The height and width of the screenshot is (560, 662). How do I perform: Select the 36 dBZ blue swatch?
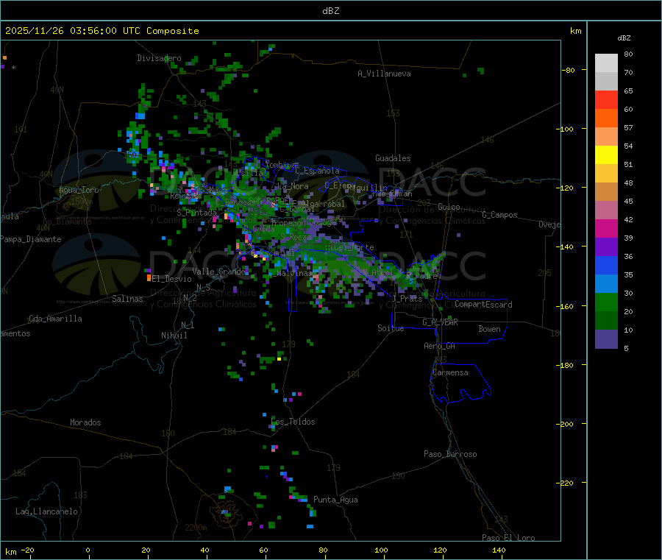(x=606, y=265)
